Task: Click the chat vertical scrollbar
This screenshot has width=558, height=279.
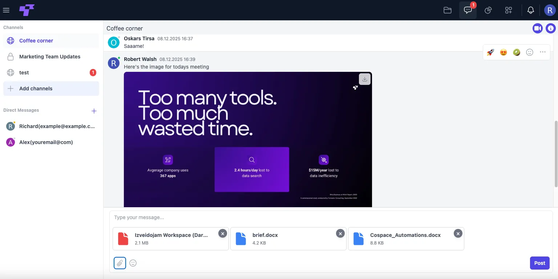Action: 555,154
